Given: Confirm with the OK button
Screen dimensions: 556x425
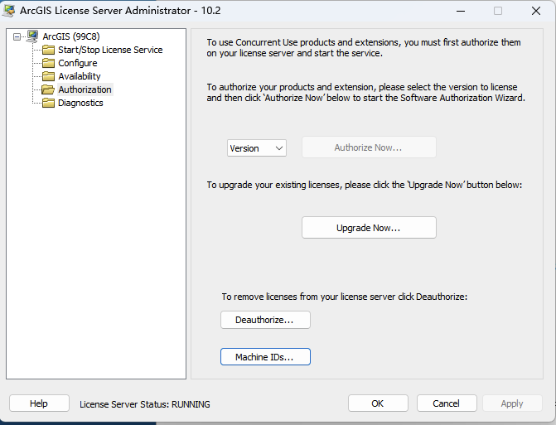Looking at the screenshot, I should point(378,403).
